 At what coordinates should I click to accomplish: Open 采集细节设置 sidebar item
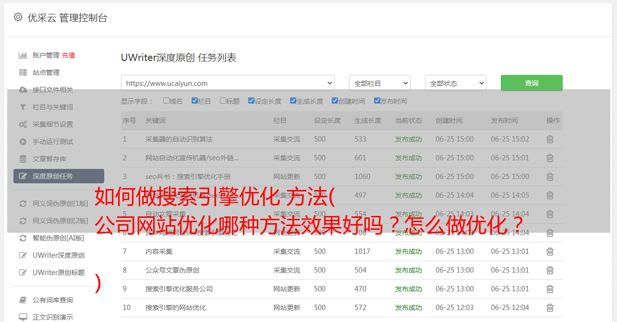tap(53, 124)
